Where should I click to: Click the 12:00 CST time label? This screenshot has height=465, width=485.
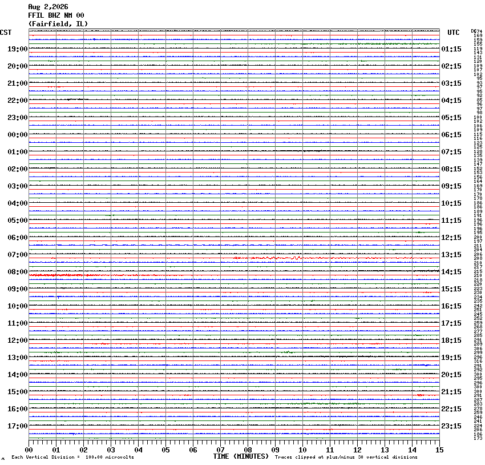click(x=18, y=340)
